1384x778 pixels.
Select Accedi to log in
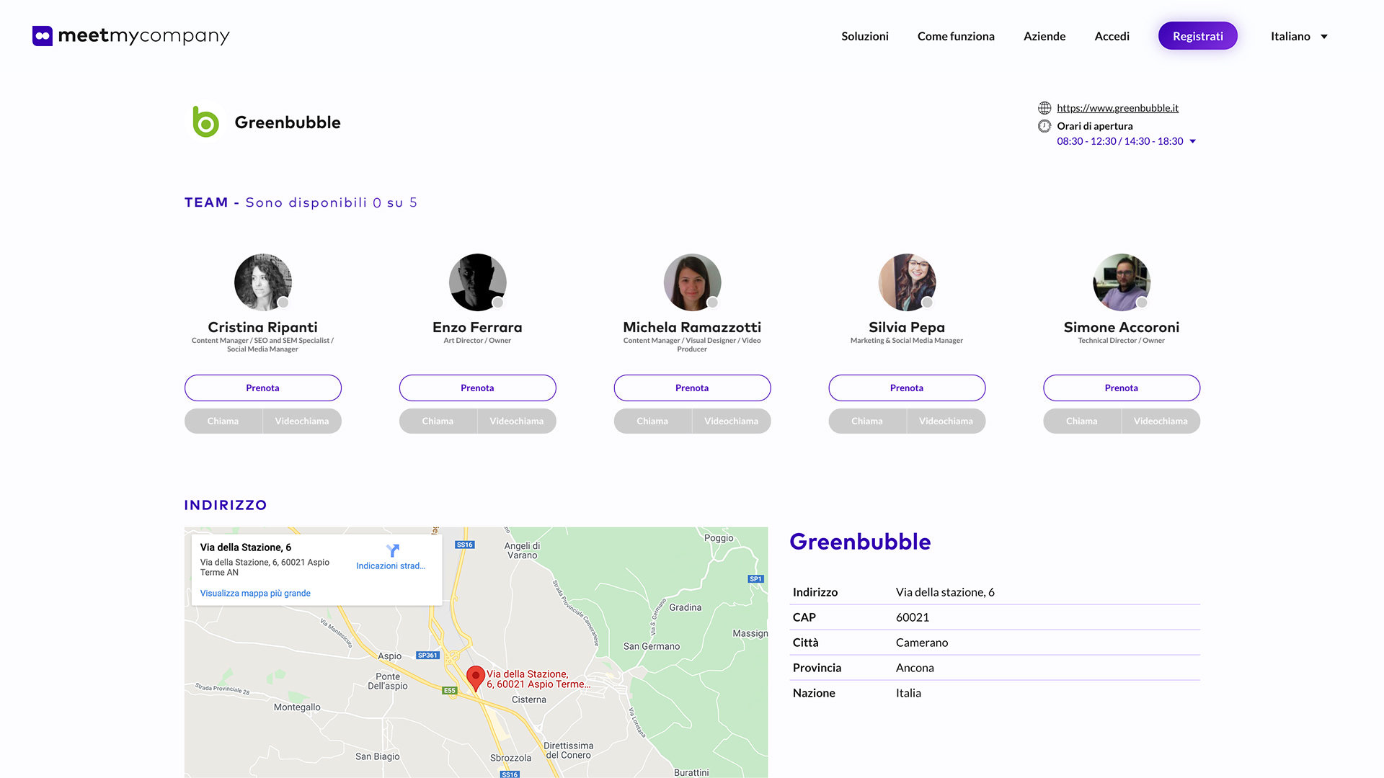coord(1112,36)
